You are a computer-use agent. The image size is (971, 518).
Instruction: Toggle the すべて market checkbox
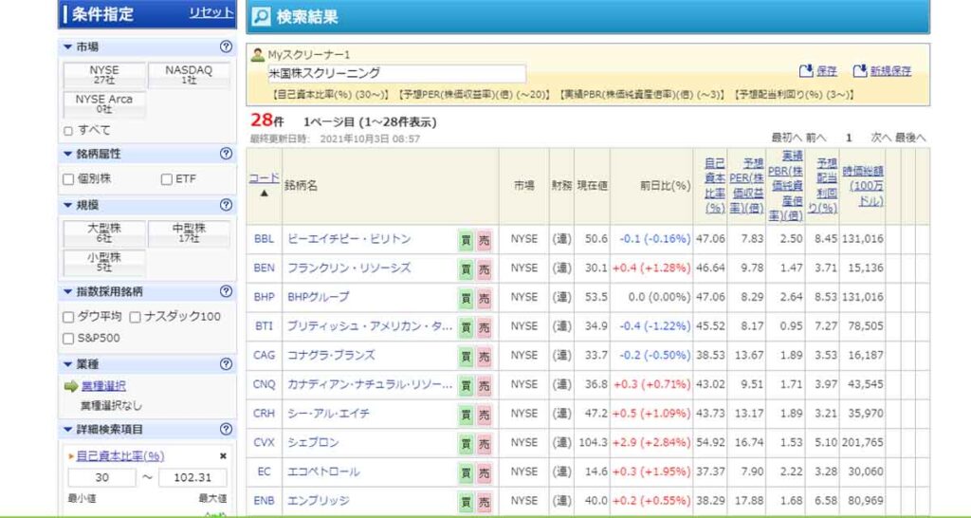(68, 131)
